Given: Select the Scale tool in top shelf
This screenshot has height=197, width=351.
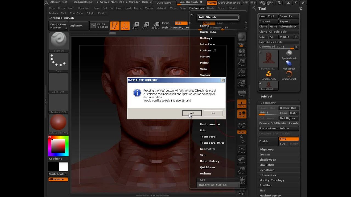Looking at the screenshot, I should [145, 26].
